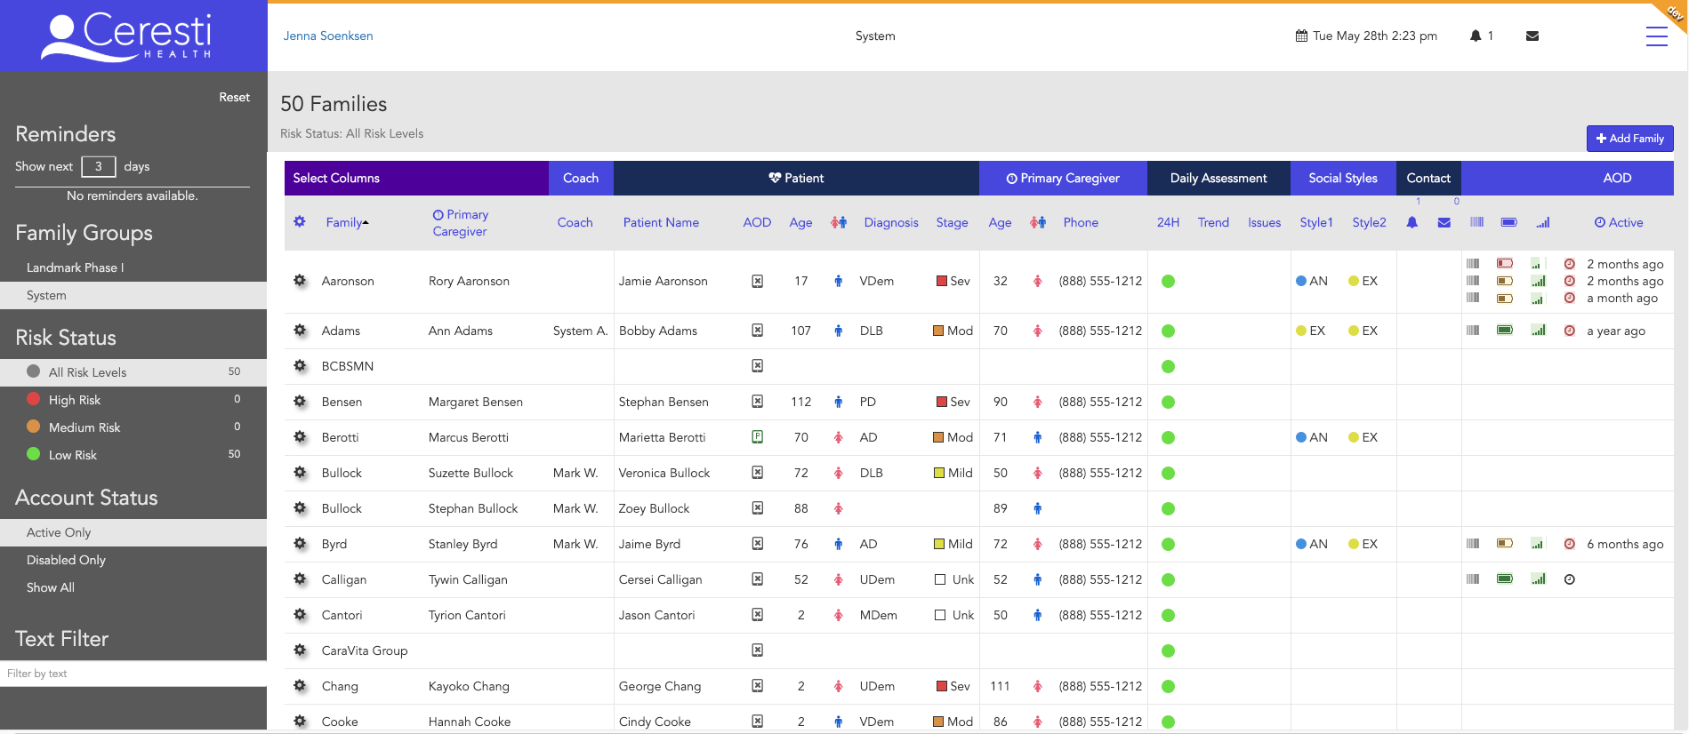Screen dimensions: 1689x734
Task: Open the hamburger menu icon
Action: (x=1656, y=36)
